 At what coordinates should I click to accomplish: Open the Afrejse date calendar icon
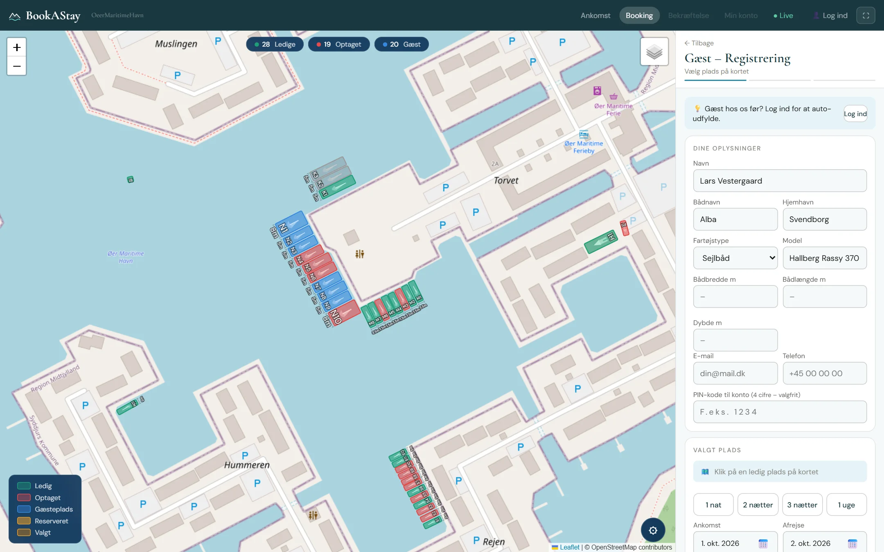point(852,543)
